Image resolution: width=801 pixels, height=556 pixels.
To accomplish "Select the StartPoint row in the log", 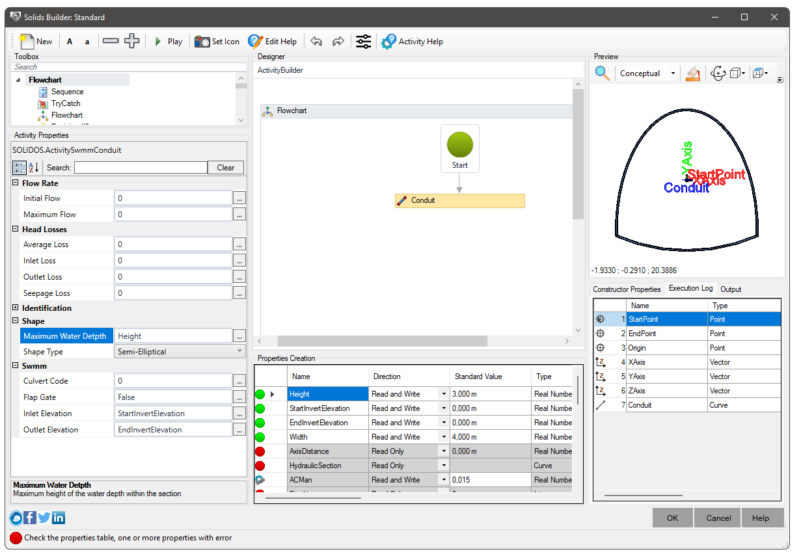I will click(x=687, y=319).
